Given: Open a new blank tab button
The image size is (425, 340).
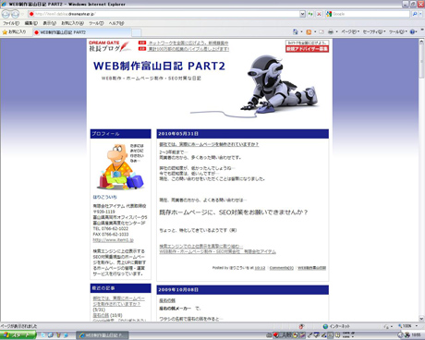Looking at the screenshot, I should click(x=137, y=32).
